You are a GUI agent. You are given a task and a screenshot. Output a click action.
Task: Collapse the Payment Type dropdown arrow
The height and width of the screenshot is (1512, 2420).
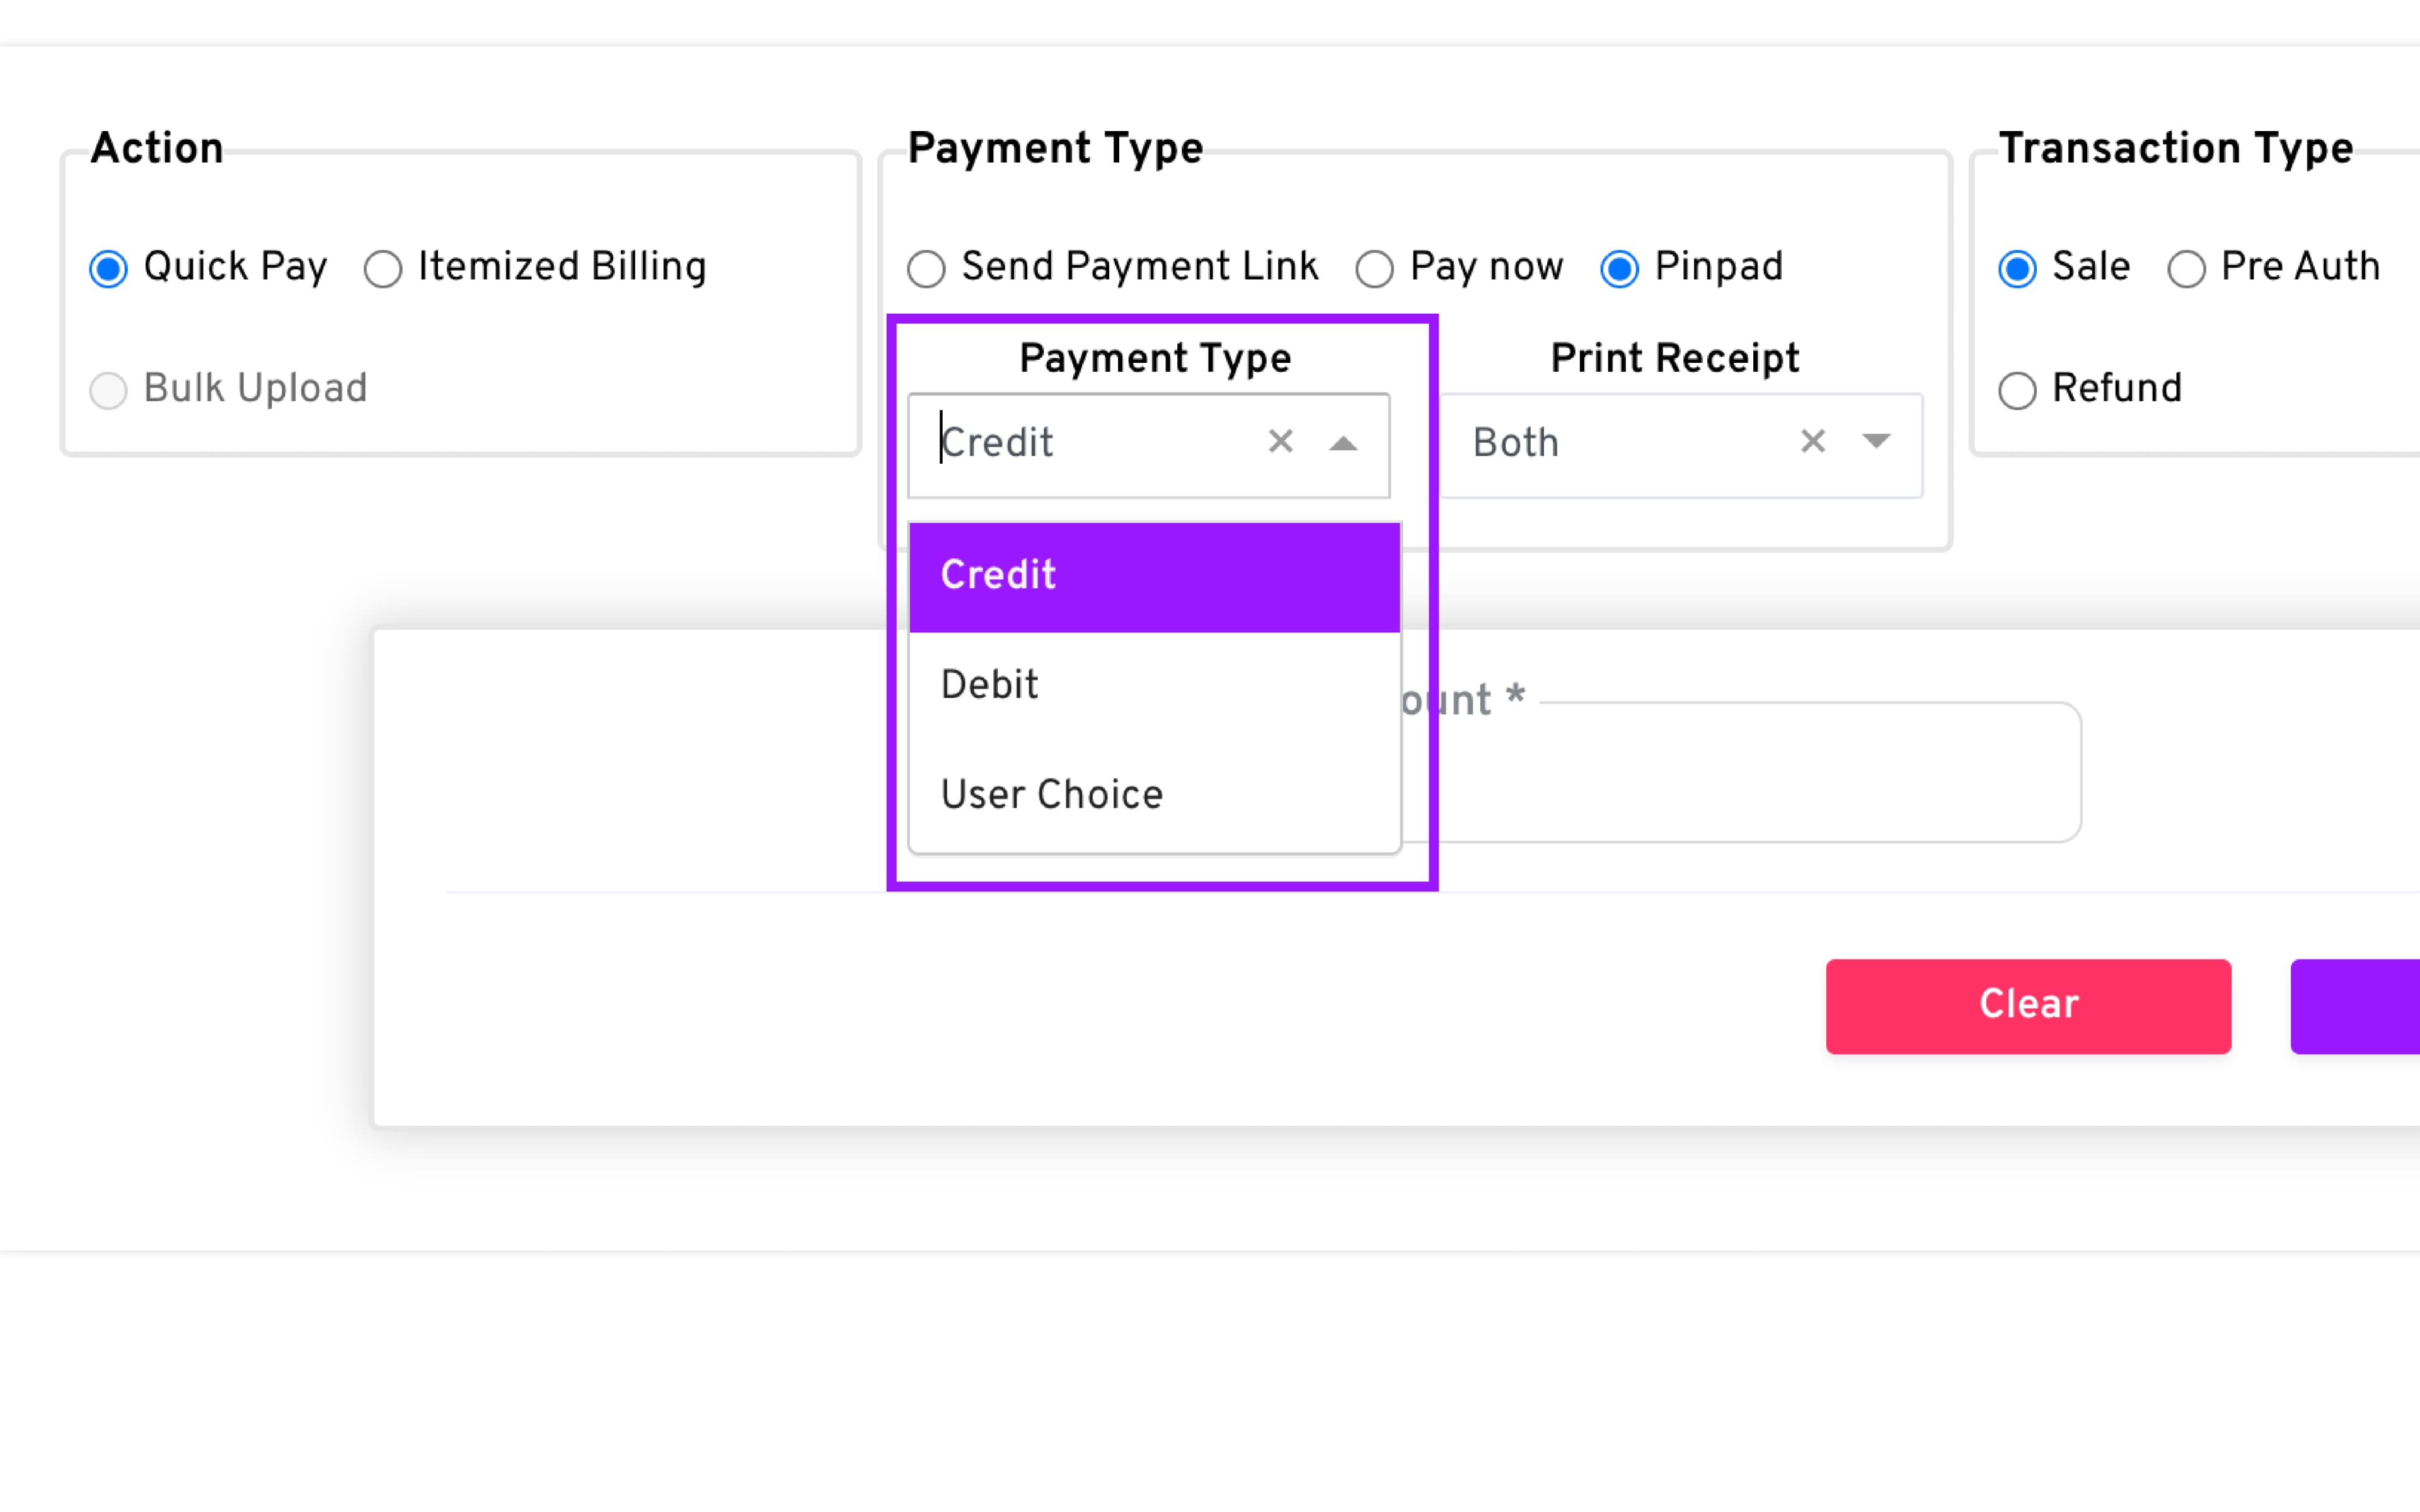click(1343, 443)
